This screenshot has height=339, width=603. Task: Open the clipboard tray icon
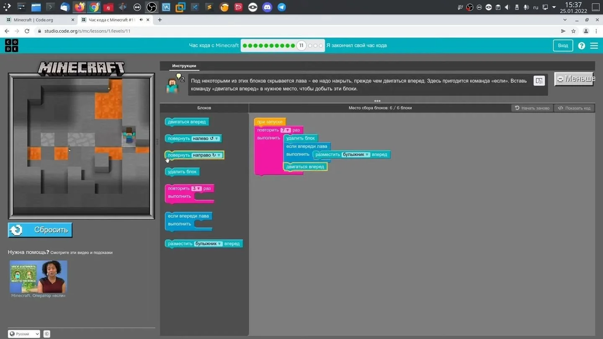(498, 7)
